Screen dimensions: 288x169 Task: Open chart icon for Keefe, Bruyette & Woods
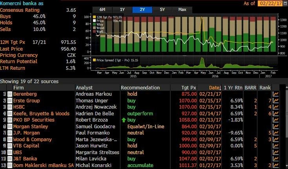(x=276, y=114)
